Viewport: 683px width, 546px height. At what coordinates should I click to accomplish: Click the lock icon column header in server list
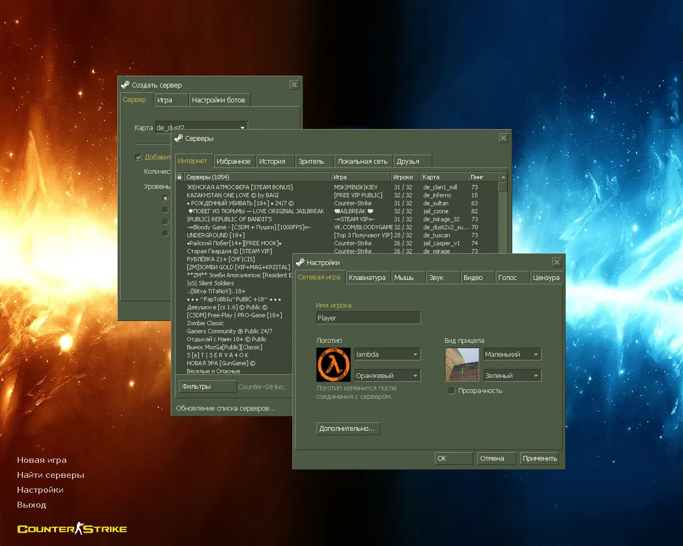click(x=180, y=177)
